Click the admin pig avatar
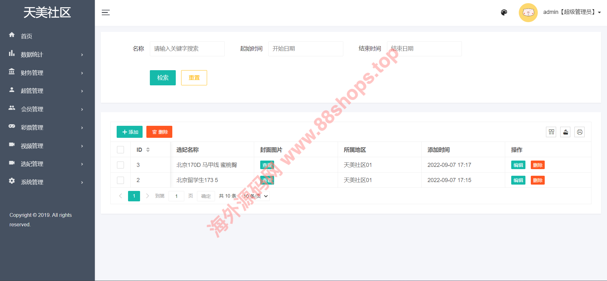607x281 pixels. (528, 13)
